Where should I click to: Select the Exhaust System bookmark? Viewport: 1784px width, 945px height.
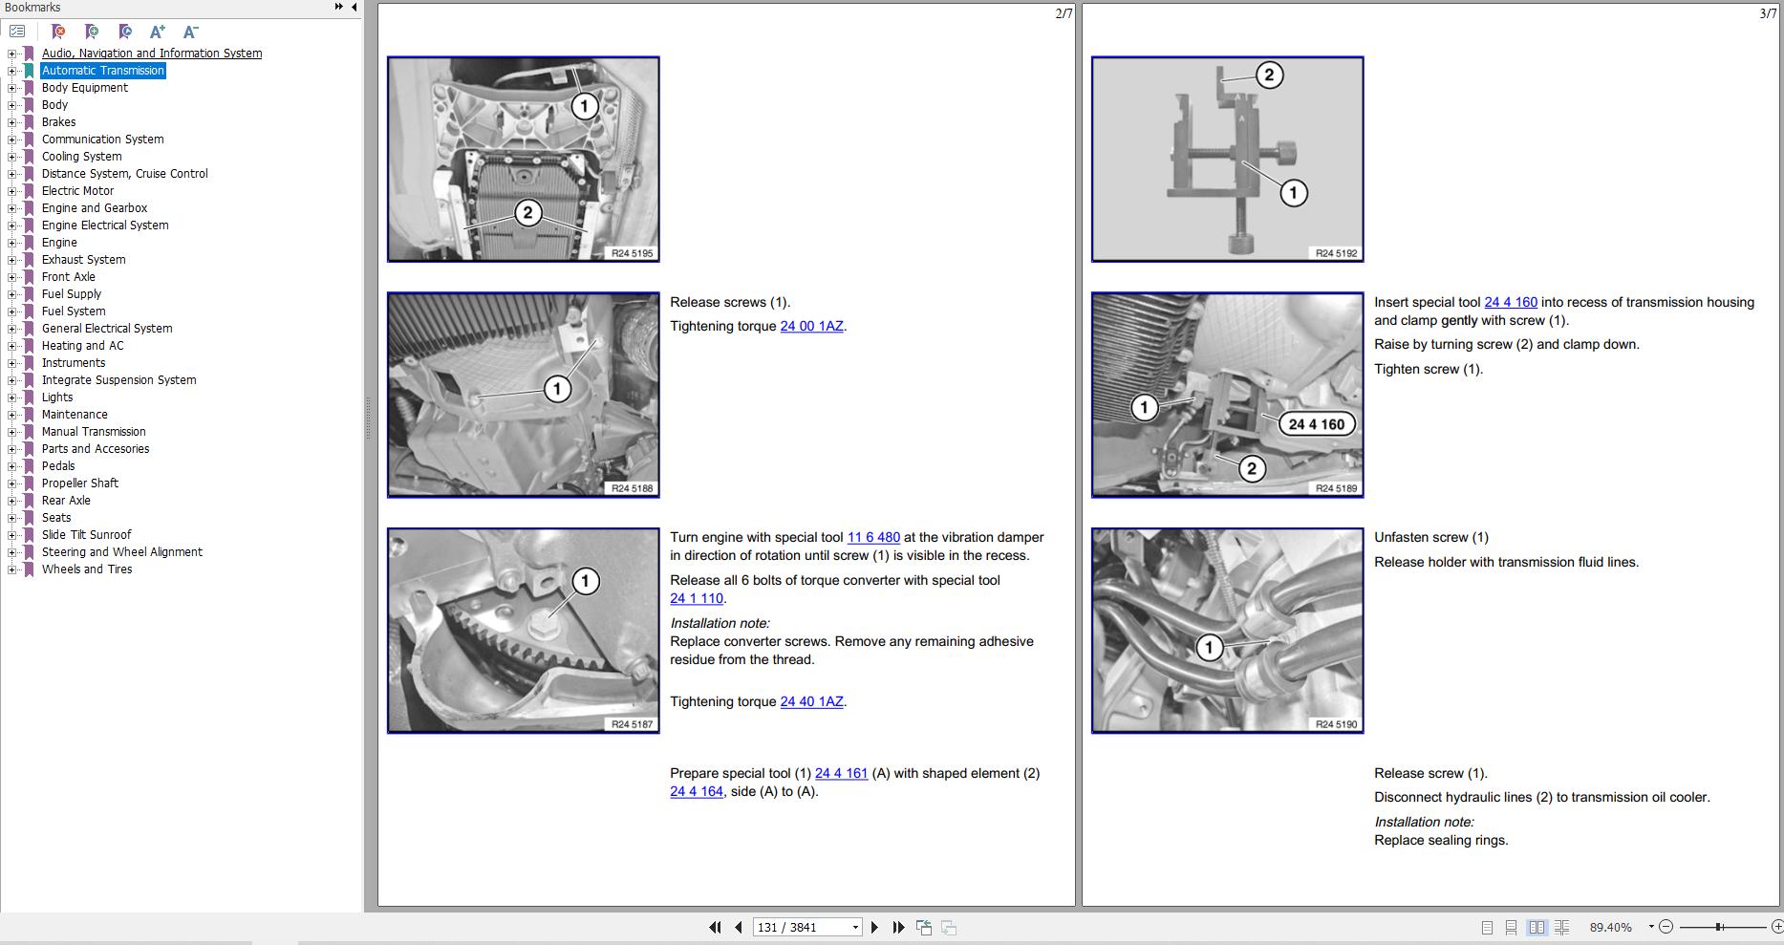click(x=83, y=260)
